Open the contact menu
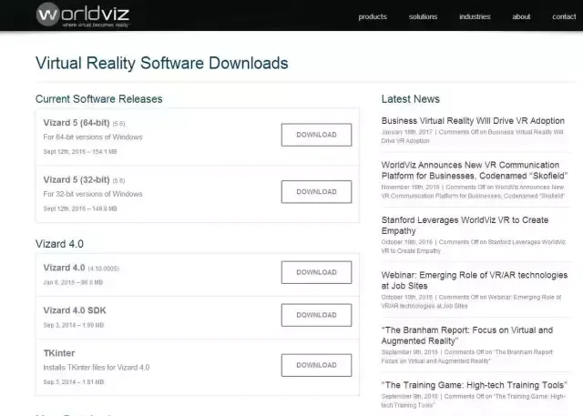 pyautogui.click(x=564, y=16)
